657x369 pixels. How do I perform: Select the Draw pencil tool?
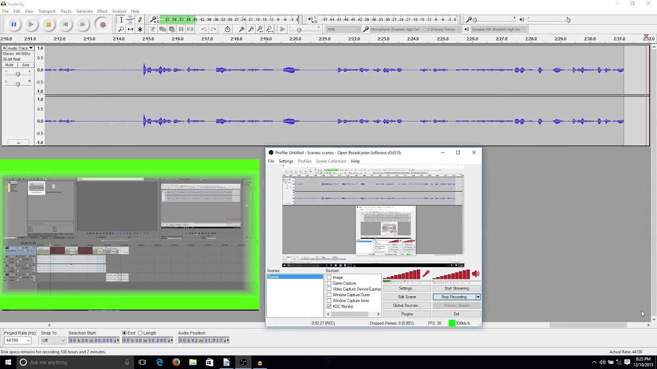(x=140, y=20)
